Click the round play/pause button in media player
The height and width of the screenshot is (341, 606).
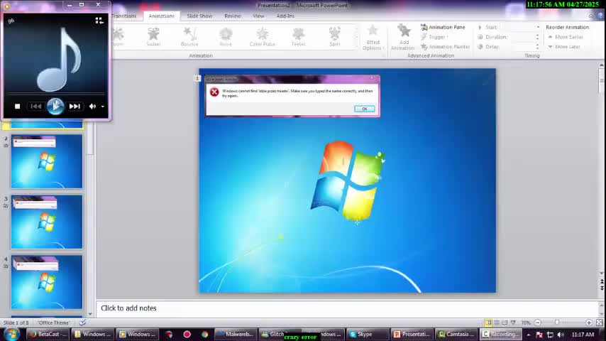(x=55, y=106)
